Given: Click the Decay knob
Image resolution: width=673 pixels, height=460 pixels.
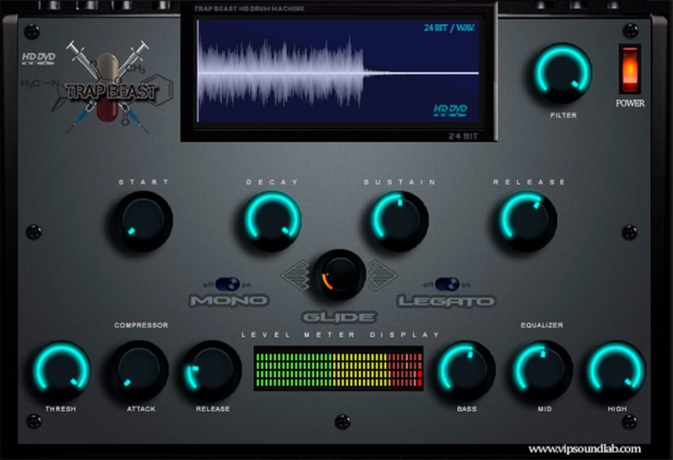Looking at the screenshot, I should (272, 221).
